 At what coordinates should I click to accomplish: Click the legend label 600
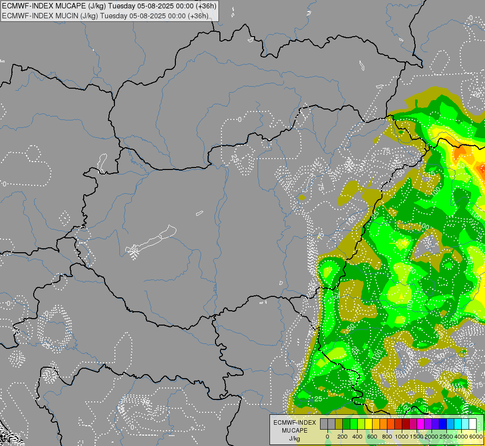coord(372,437)
